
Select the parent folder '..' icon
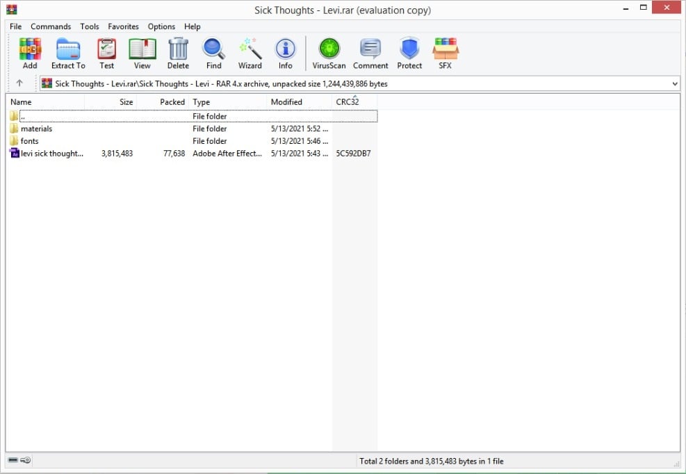coord(14,116)
